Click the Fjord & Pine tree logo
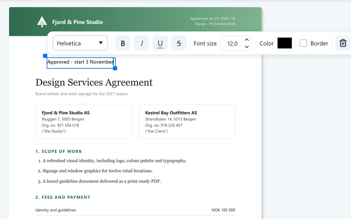 coord(42,22)
